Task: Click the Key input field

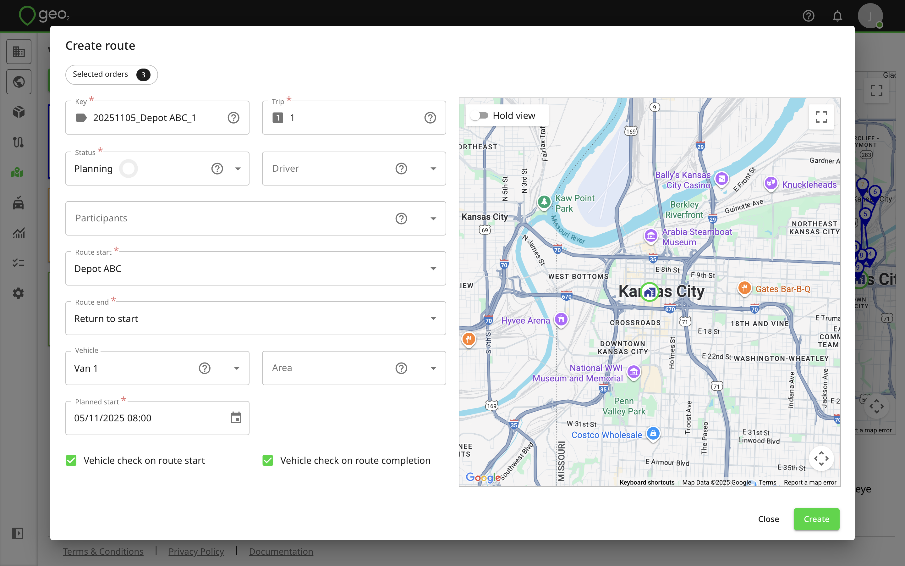Action: (x=157, y=118)
